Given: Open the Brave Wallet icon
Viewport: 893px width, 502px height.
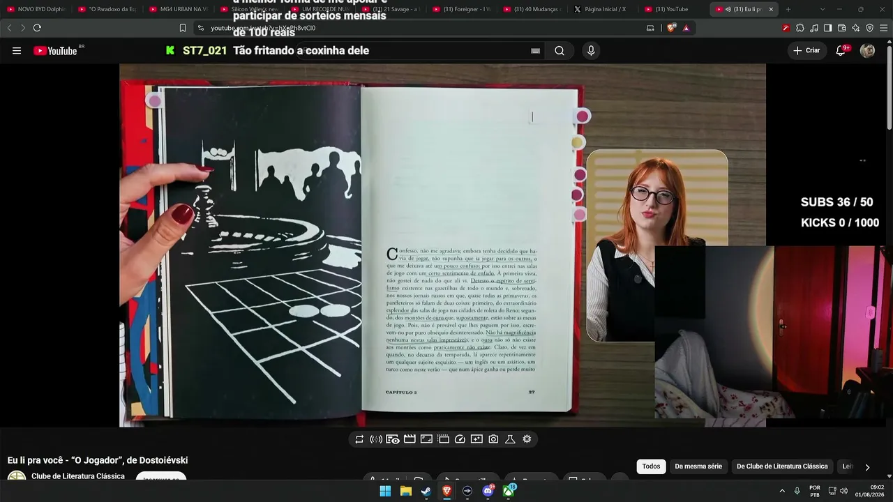Looking at the screenshot, I should pyautogui.click(x=842, y=28).
